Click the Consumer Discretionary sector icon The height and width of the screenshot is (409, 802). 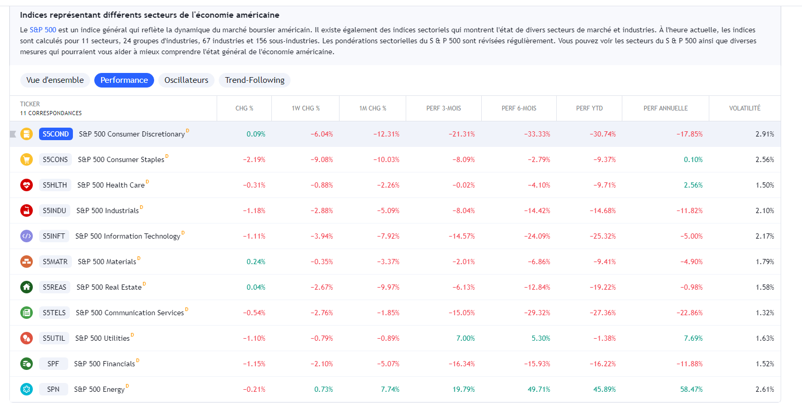tap(27, 134)
